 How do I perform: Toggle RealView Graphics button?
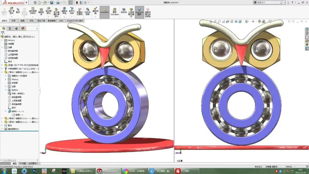point(139,11)
